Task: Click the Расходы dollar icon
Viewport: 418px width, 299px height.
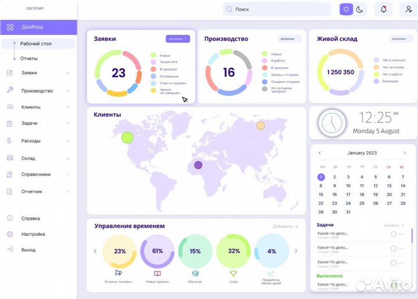Action: point(10,141)
